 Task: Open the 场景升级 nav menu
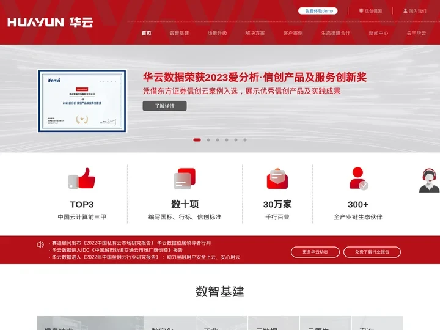coord(217,33)
